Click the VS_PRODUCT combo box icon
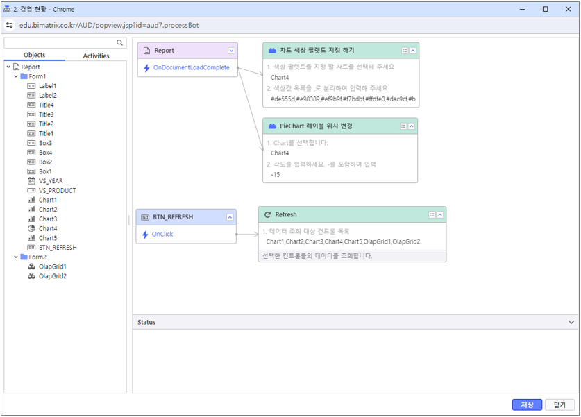Image resolution: width=581 pixels, height=417 pixels. click(x=31, y=190)
